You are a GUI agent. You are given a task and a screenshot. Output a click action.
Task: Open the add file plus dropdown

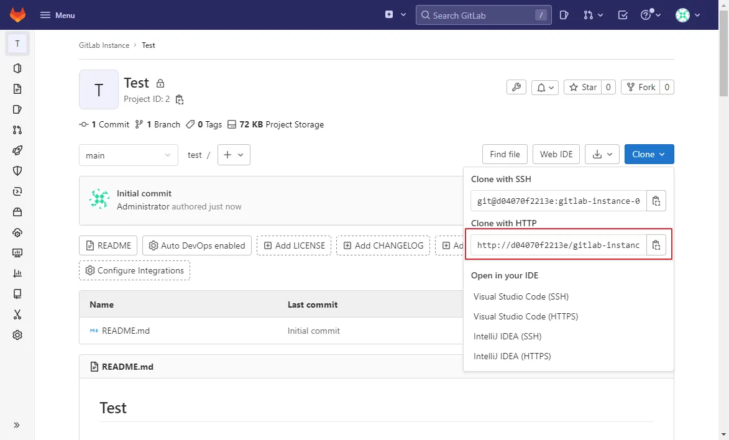(x=234, y=155)
